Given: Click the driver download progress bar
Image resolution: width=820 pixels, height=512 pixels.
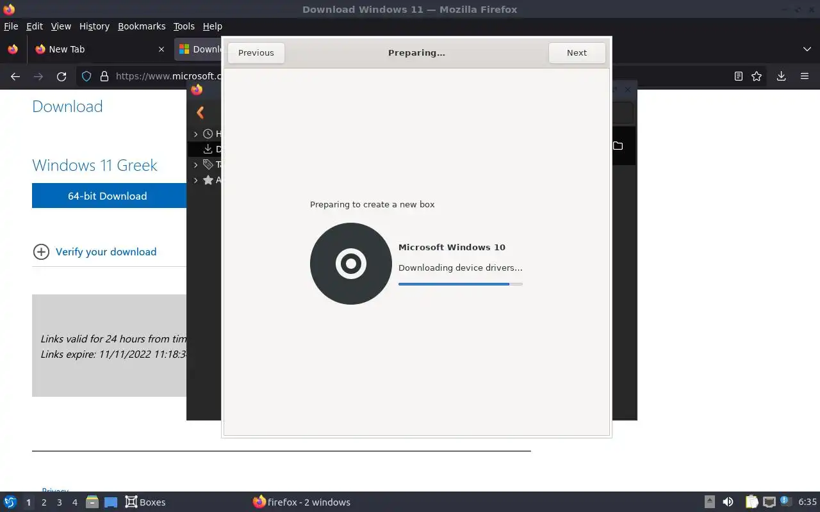Looking at the screenshot, I should click(461, 284).
